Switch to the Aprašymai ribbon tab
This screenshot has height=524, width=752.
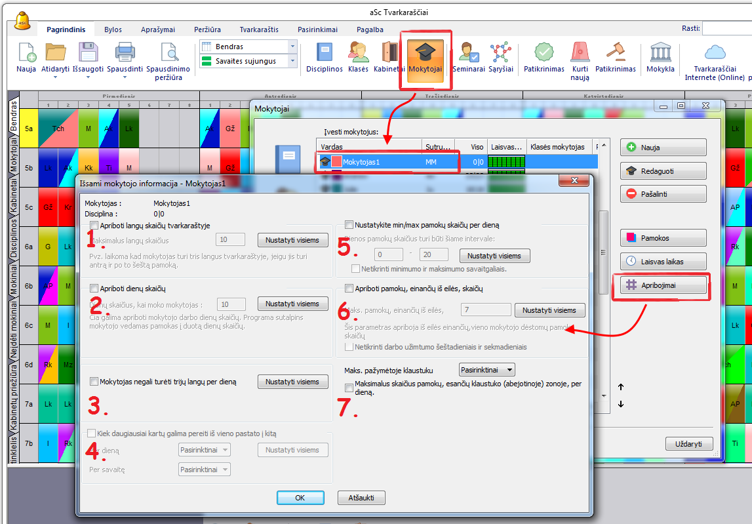157,30
